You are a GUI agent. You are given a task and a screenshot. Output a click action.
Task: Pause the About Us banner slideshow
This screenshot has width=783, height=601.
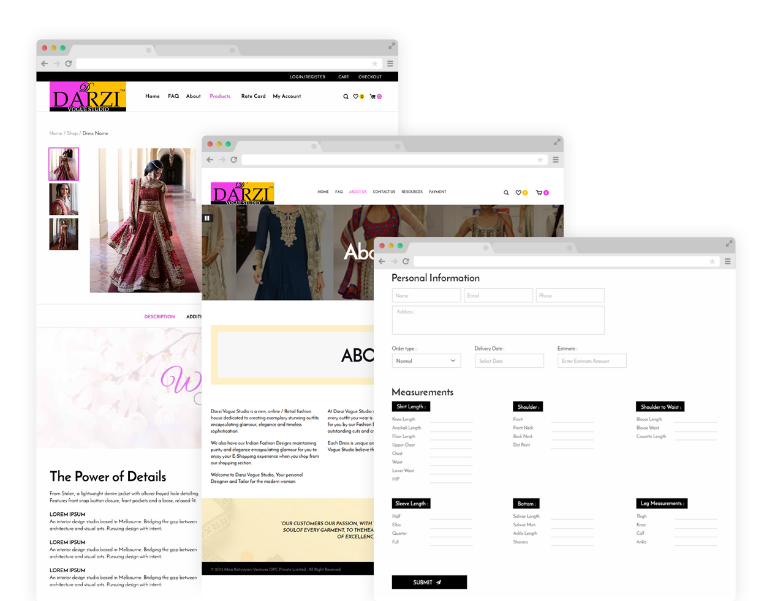(207, 218)
